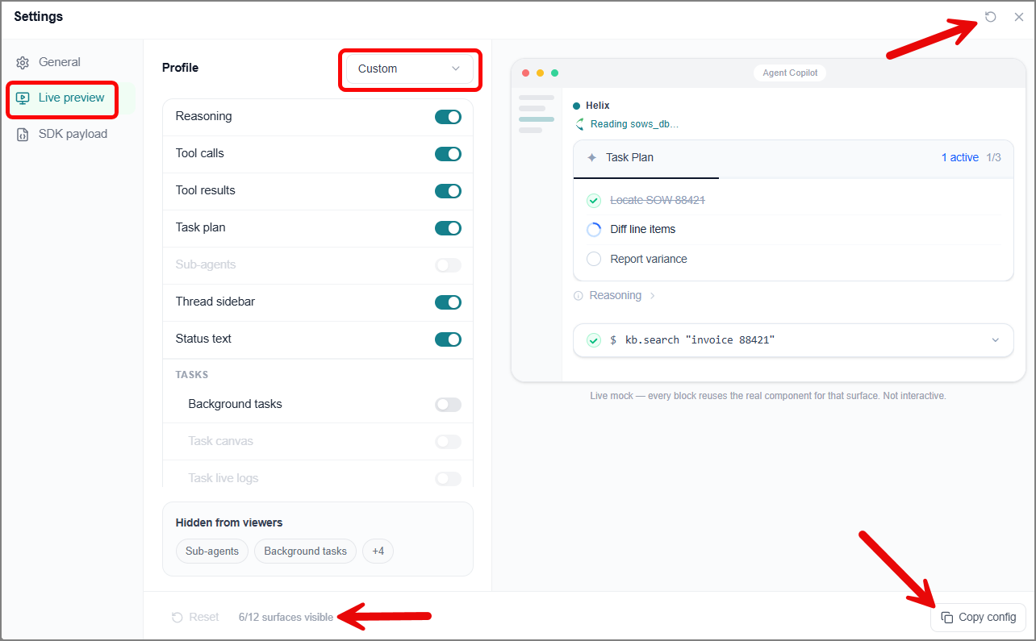Image resolution: width=1036 pixels, height=641 pixels.
Task: Disable the Status text switch
Action: pos(448,339)
